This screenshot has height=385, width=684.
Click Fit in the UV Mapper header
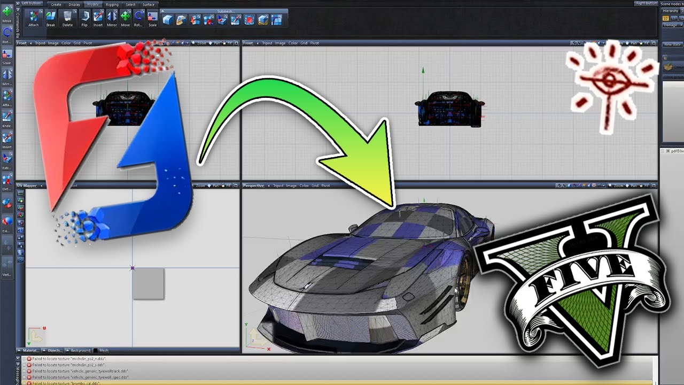pos(227,186)
